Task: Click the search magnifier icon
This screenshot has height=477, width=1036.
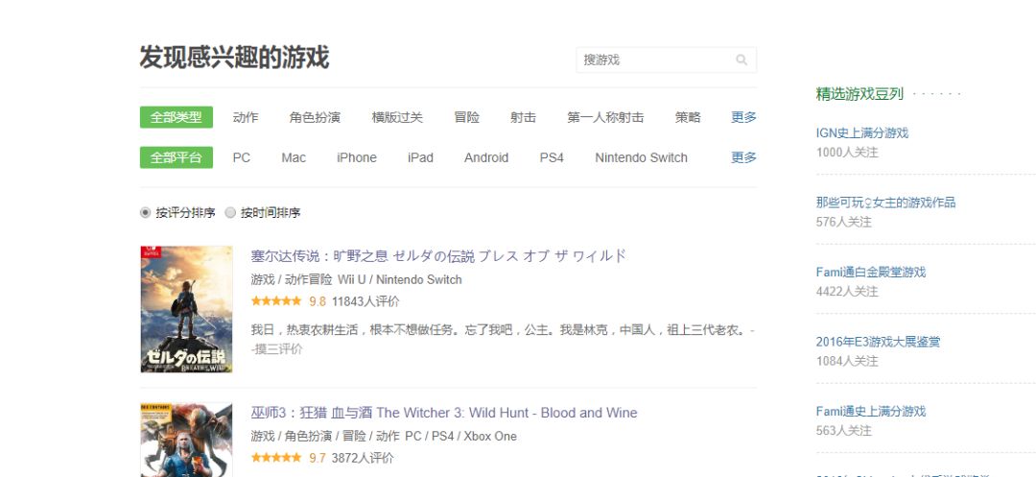Action: (742, 60)
